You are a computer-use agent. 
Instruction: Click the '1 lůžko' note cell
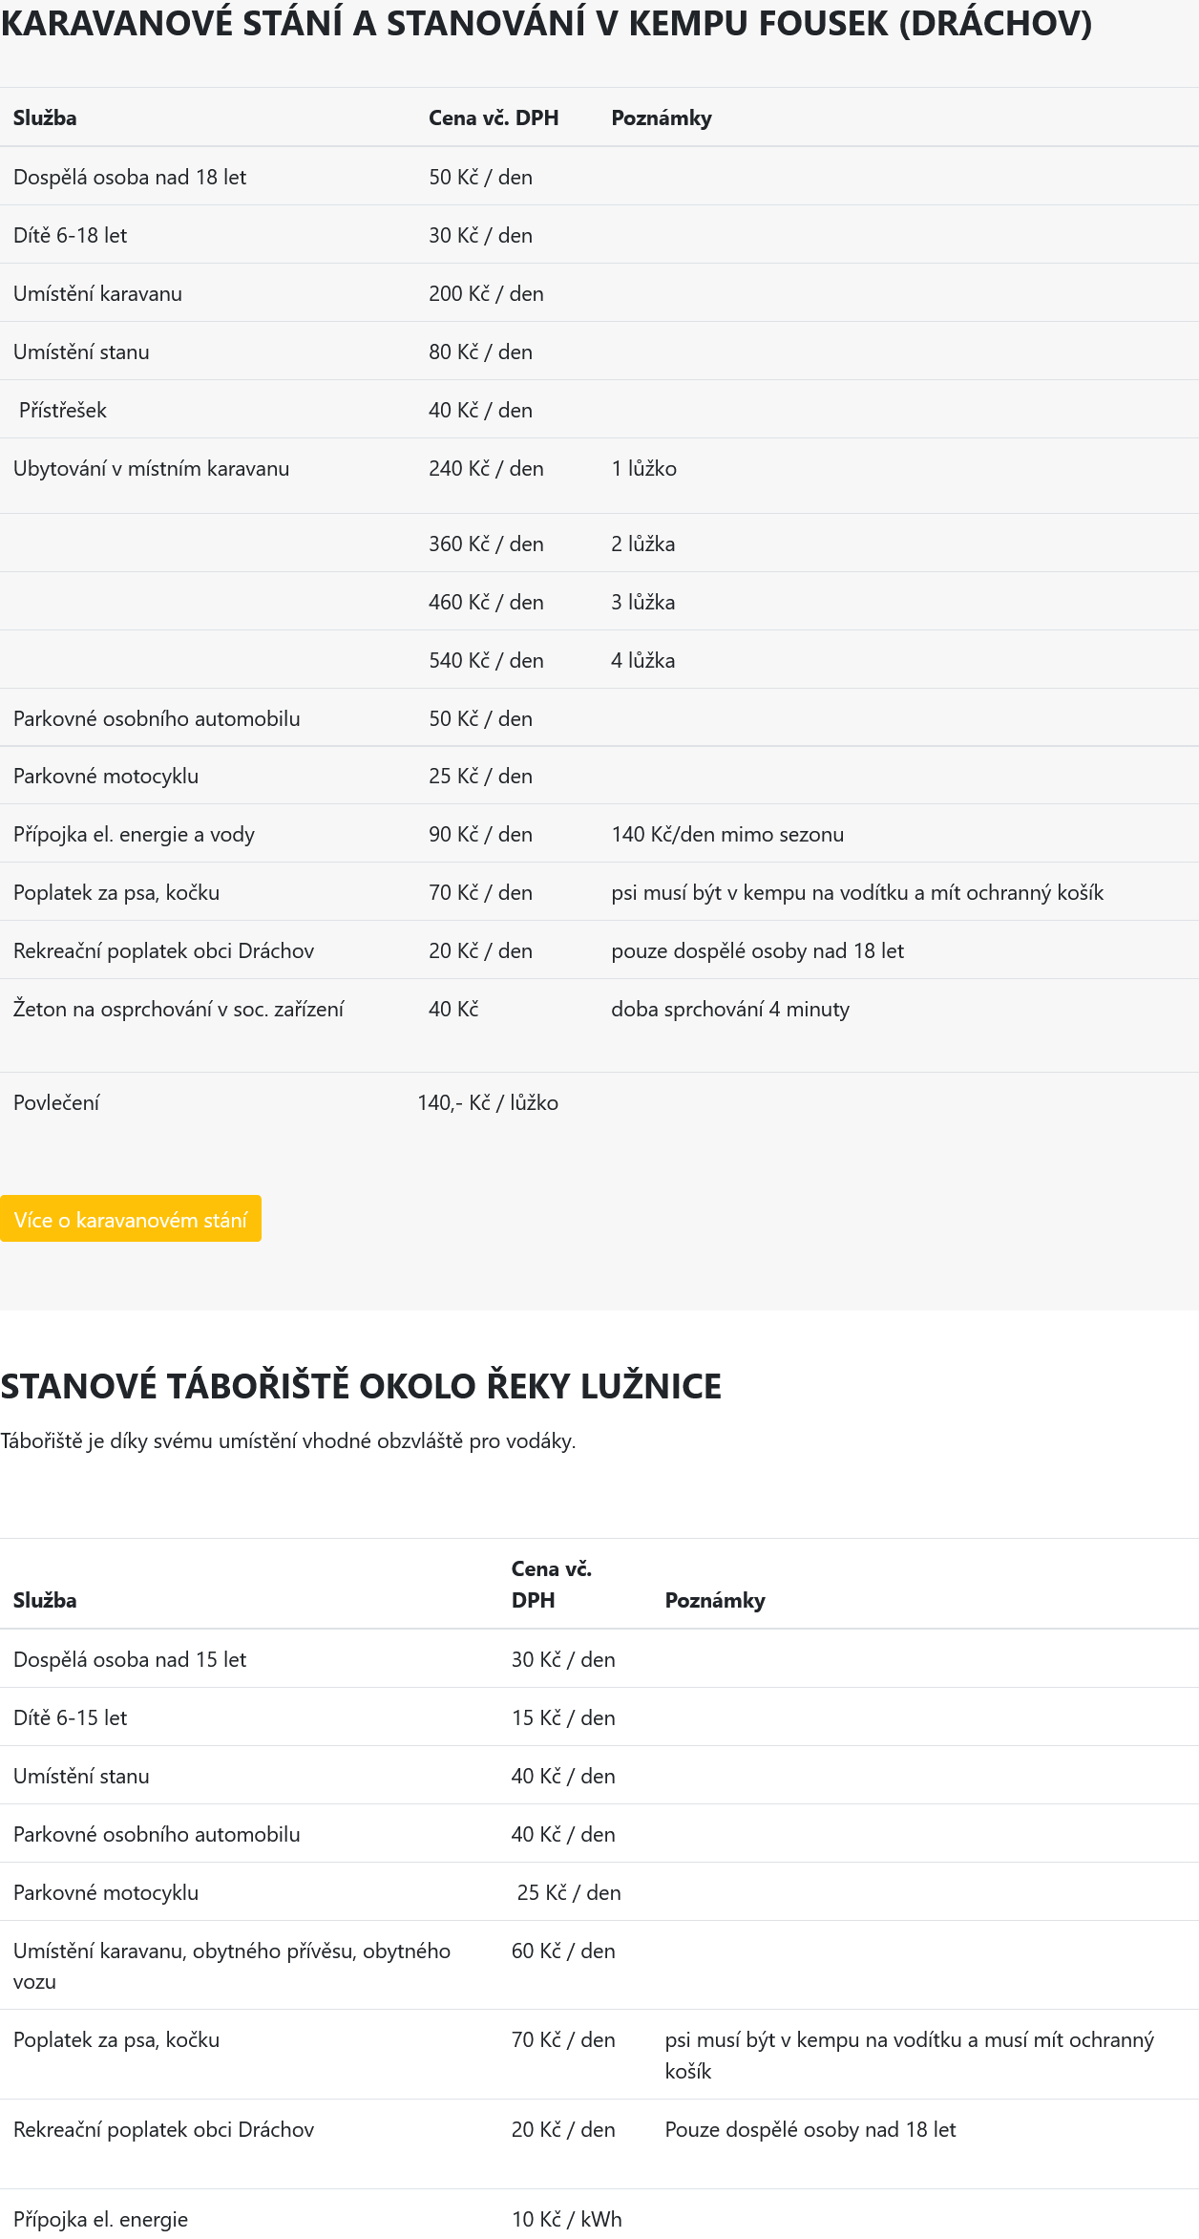643,468
